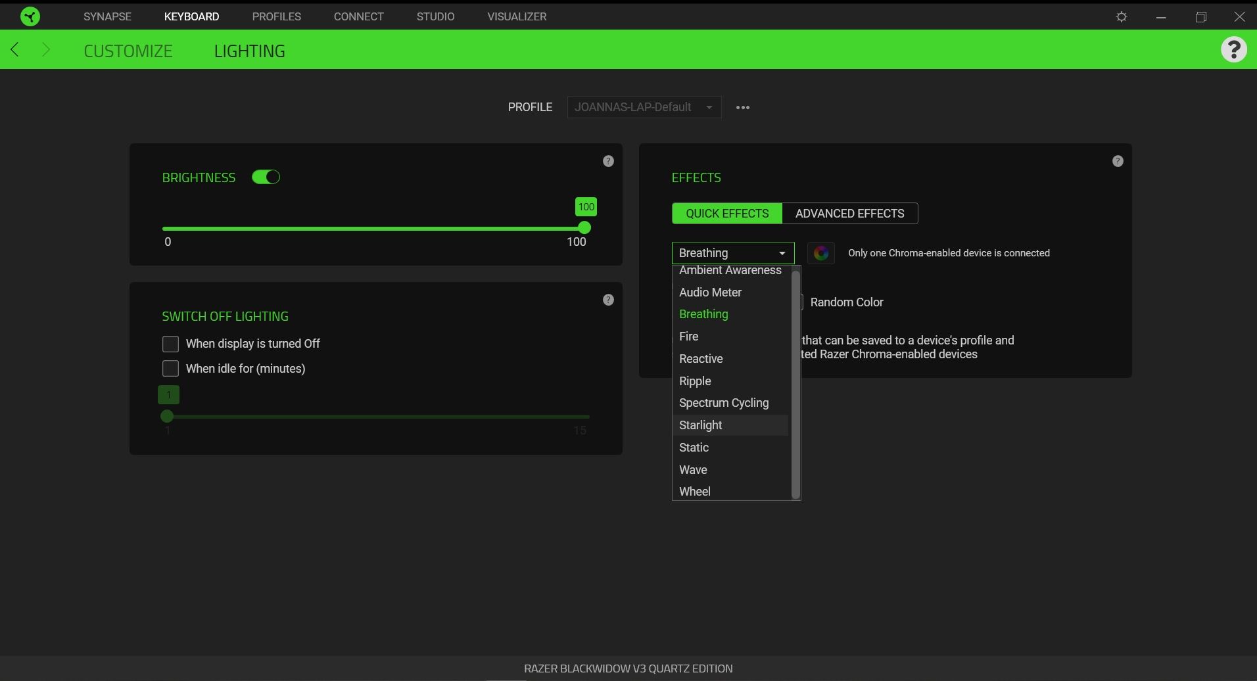This screenshot has width=1257, height=681.
Task: Show help for Brightness panel
Action: pyautogui.click(x=608, y=161)
